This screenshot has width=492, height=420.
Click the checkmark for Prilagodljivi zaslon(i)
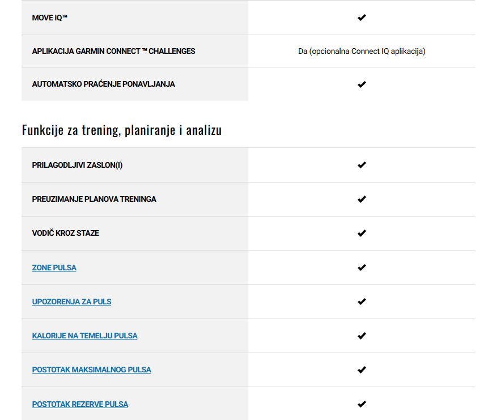[362, 165]
